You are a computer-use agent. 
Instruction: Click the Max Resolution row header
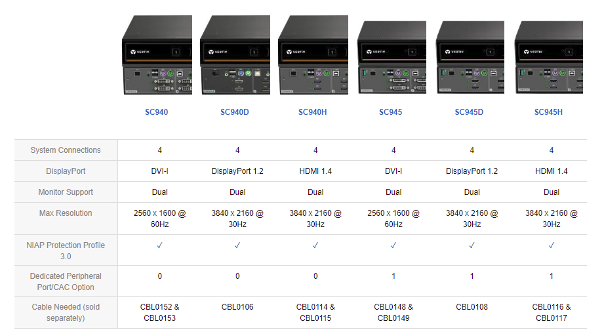click(66, 213)
